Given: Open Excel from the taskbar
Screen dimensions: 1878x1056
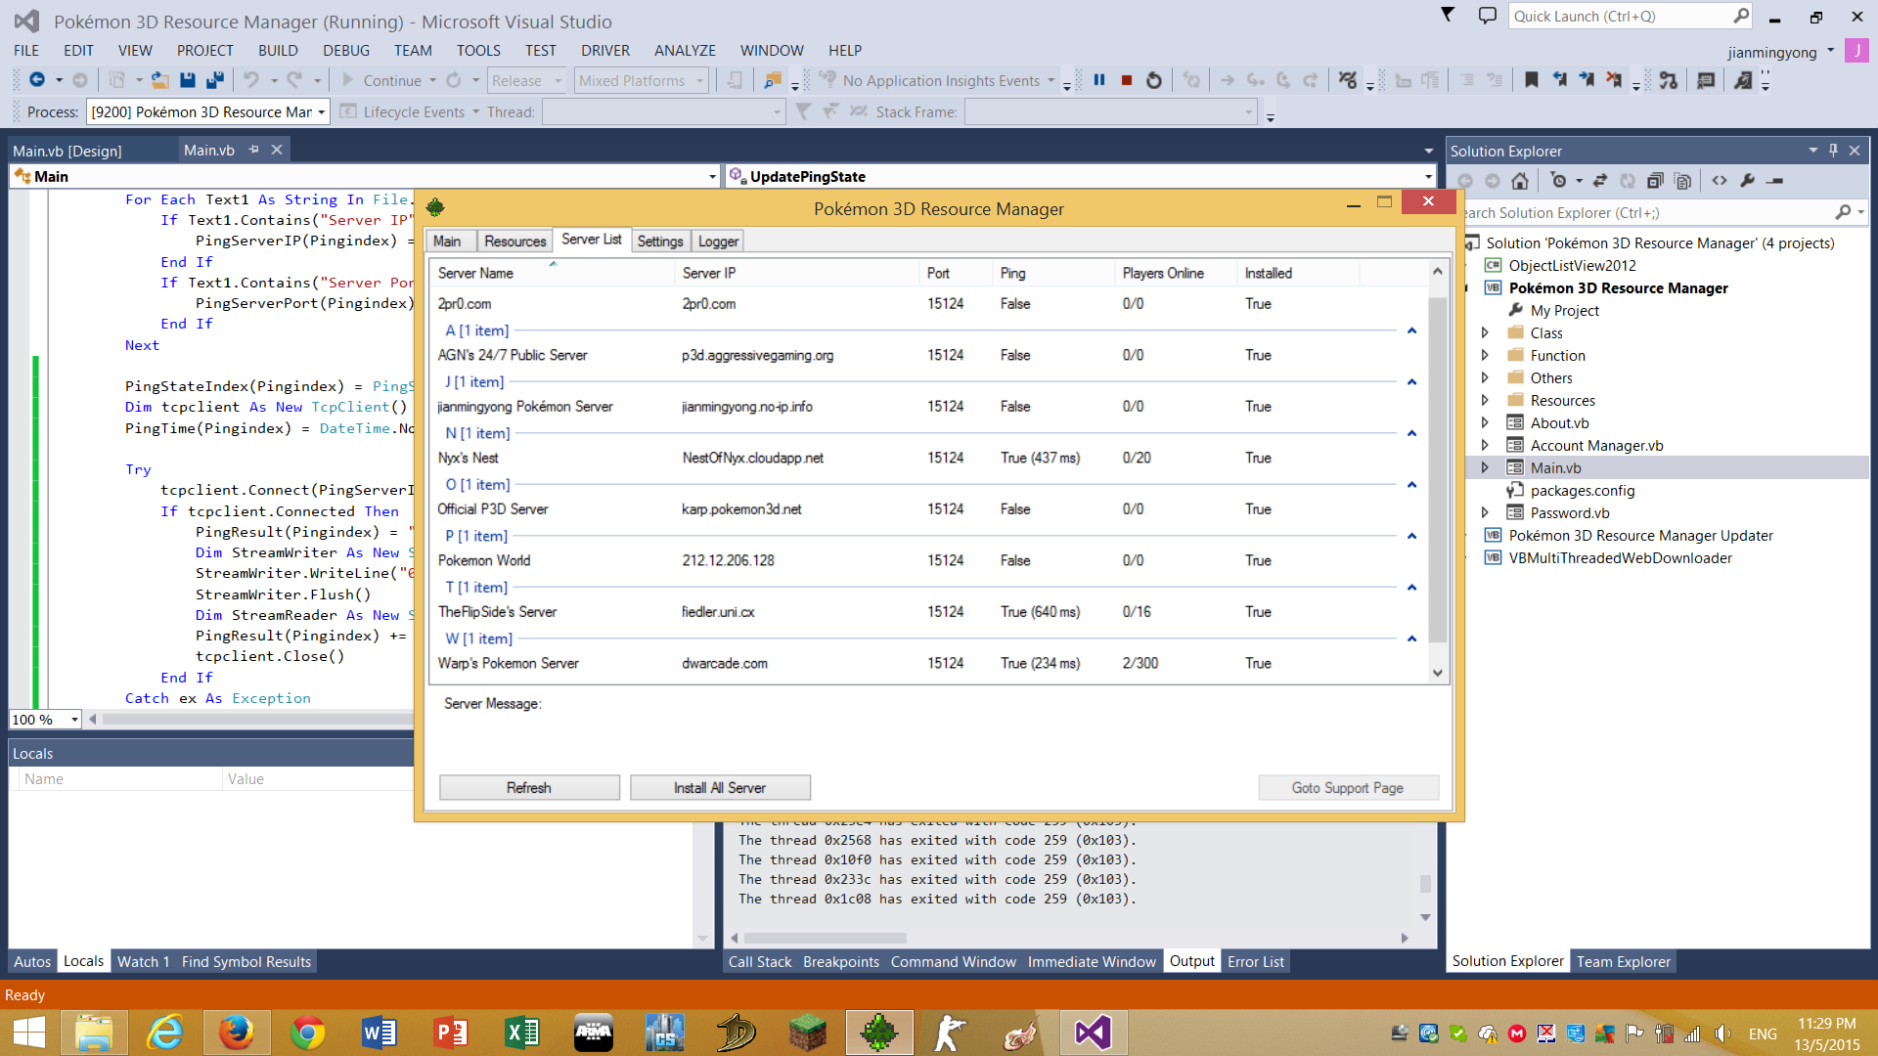Looking at the screenshot, I should (522, 1033).
